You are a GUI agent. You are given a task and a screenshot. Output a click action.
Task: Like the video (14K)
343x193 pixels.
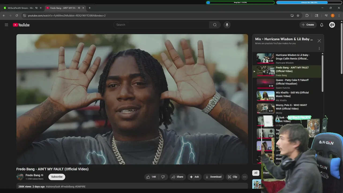coord(151,177)
